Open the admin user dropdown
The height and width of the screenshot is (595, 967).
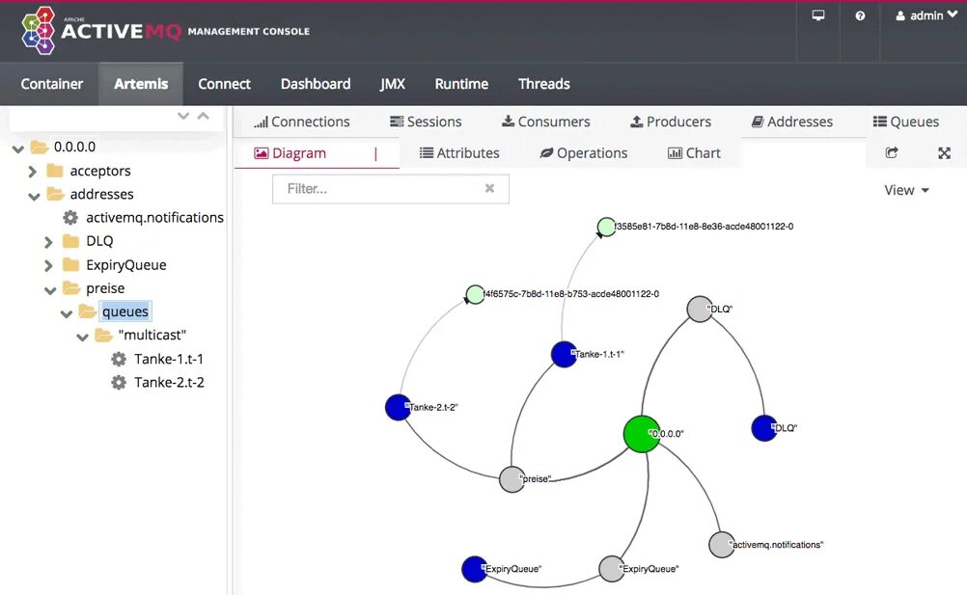tap(926, 15)
